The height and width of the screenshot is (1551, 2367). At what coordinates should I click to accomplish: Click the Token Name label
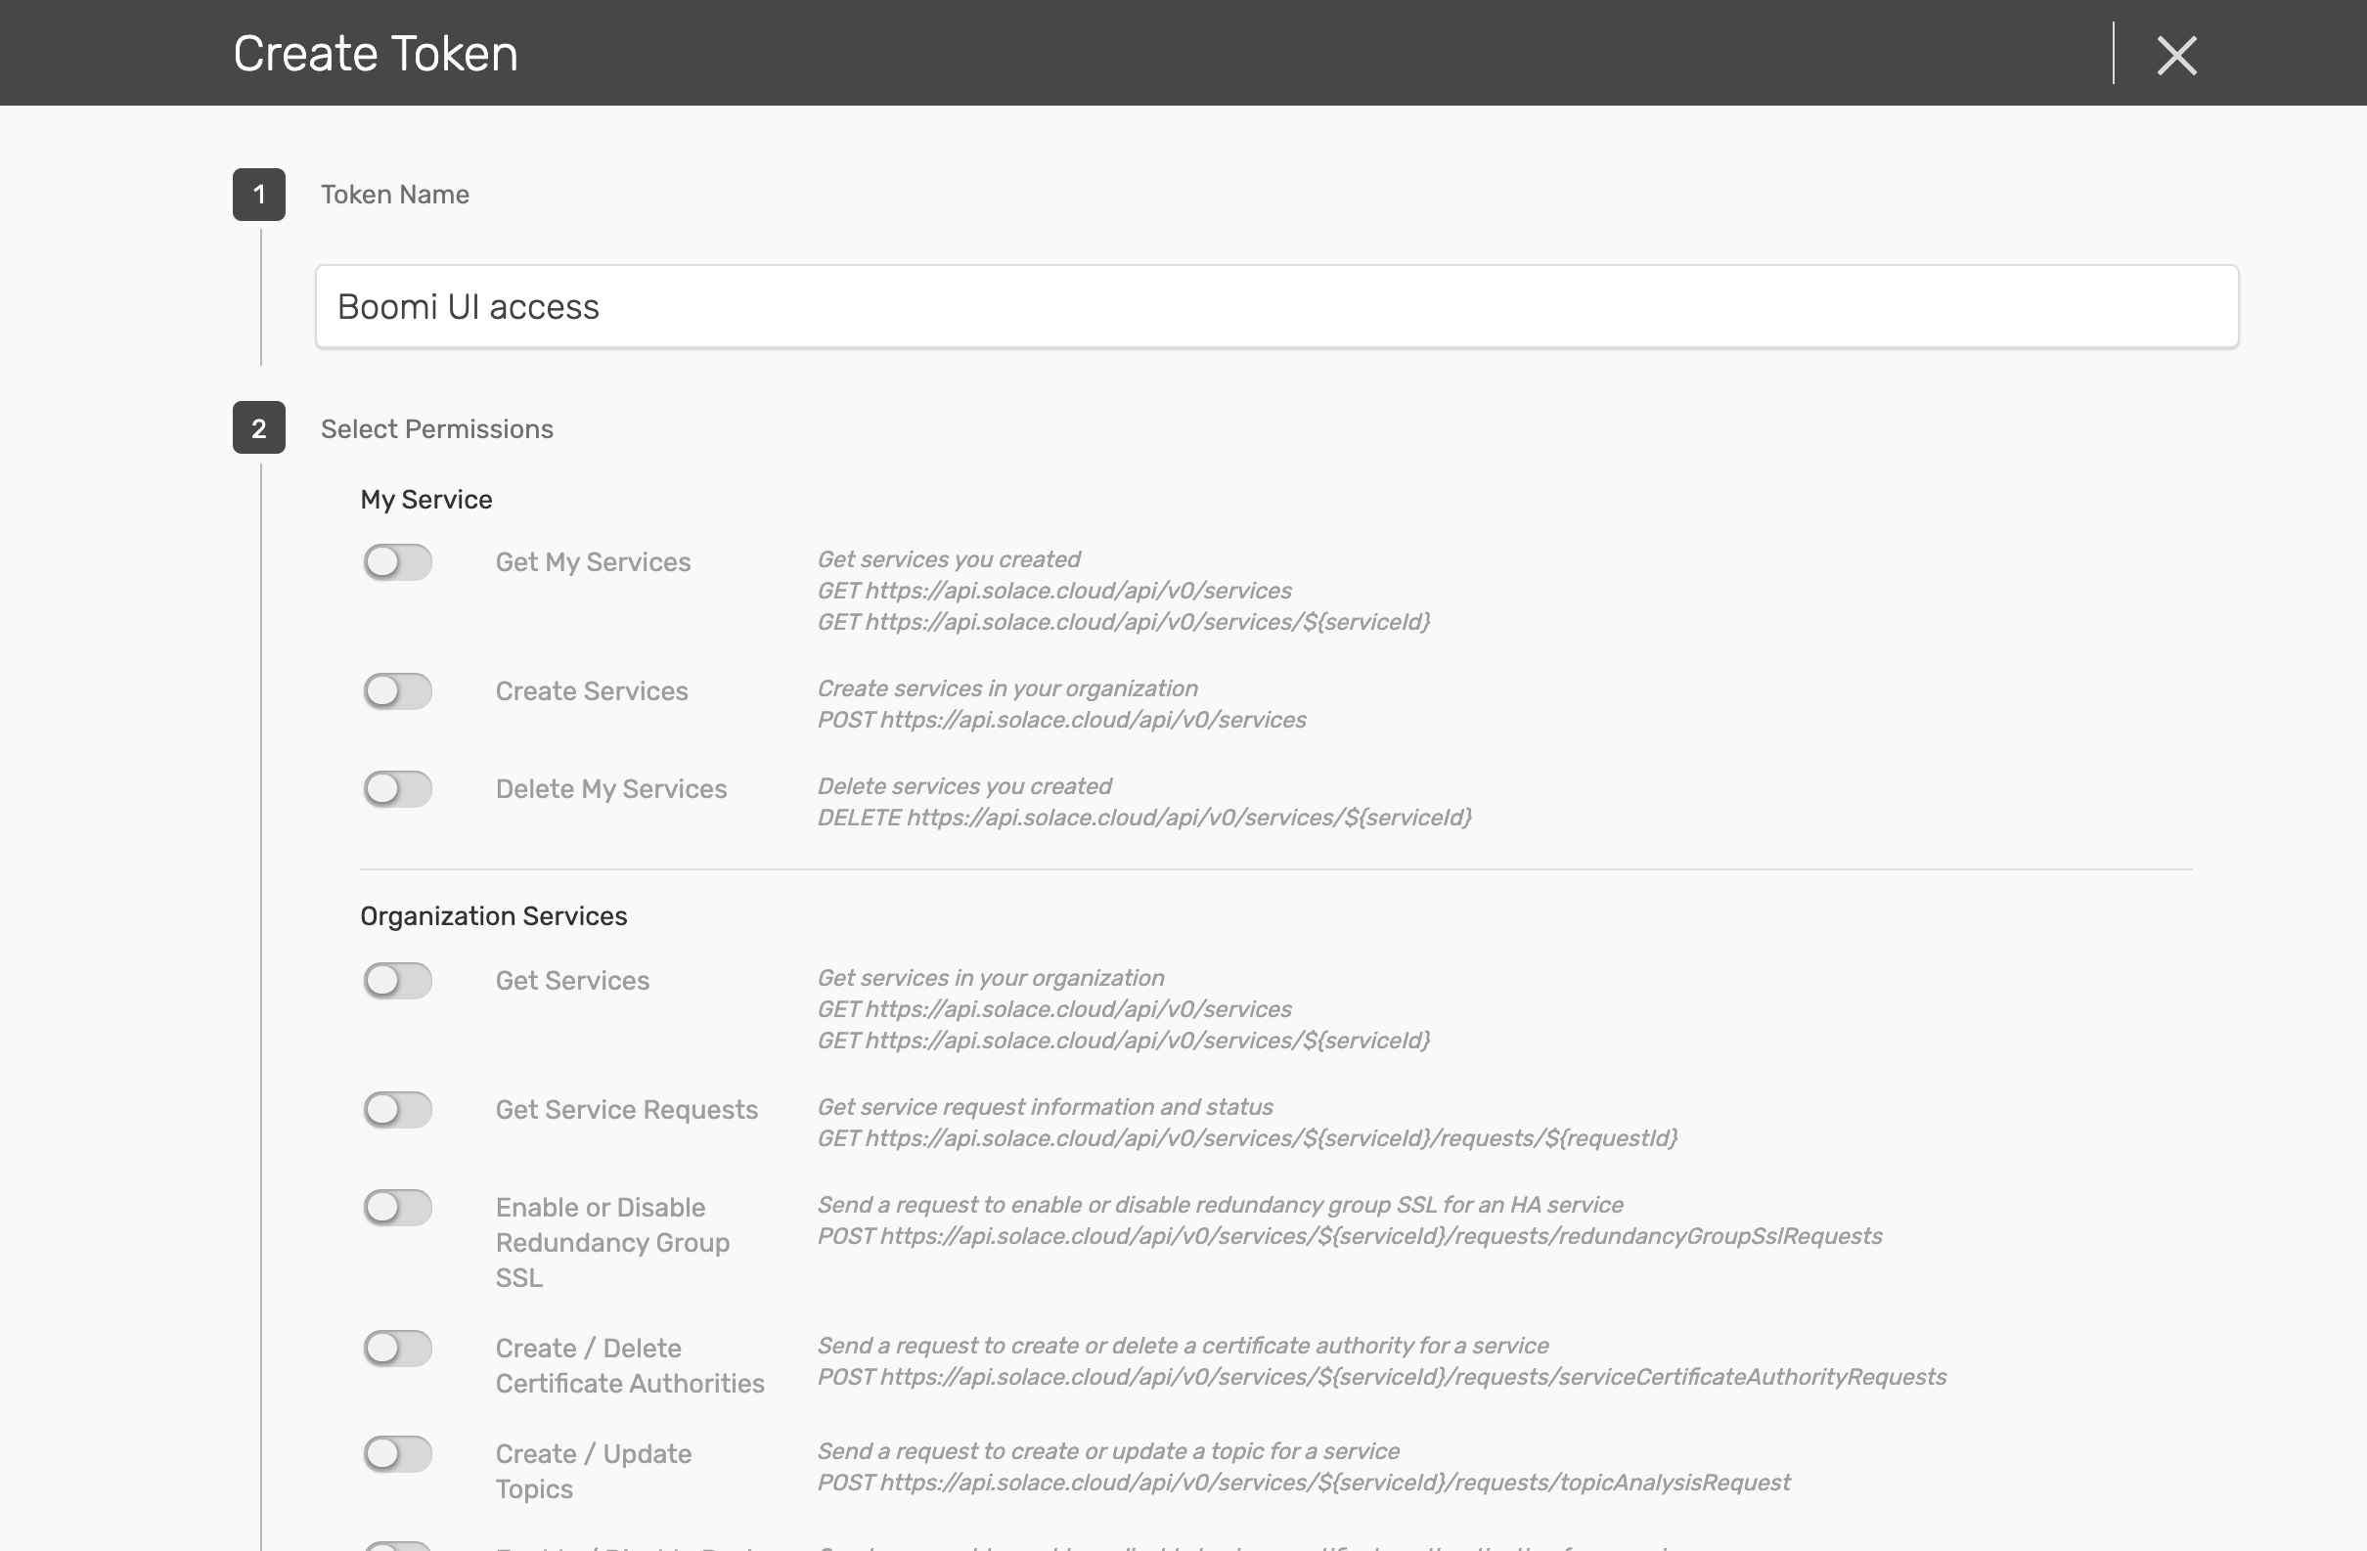[x=394, y=194]
